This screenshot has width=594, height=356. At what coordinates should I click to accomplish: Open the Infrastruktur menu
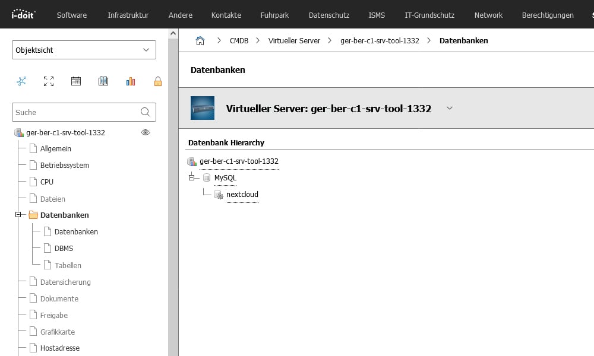128,15
